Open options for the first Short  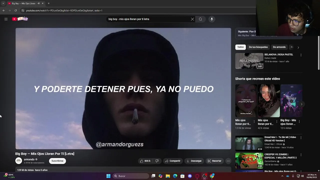click(x=254, y=121)
